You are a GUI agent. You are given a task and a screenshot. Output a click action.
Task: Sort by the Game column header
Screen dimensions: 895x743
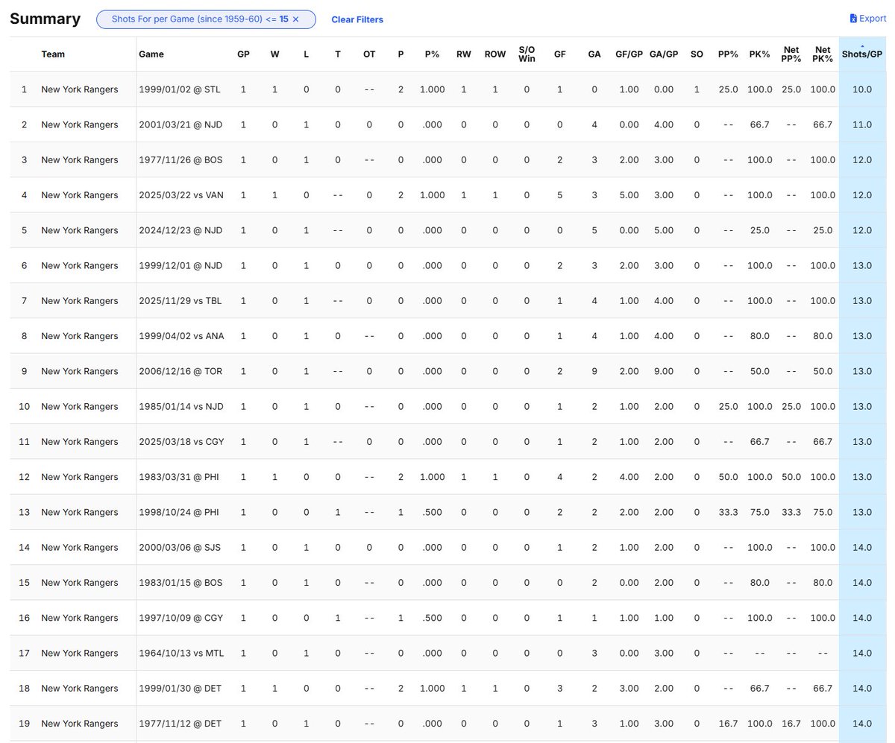click(x=151, y=54)
